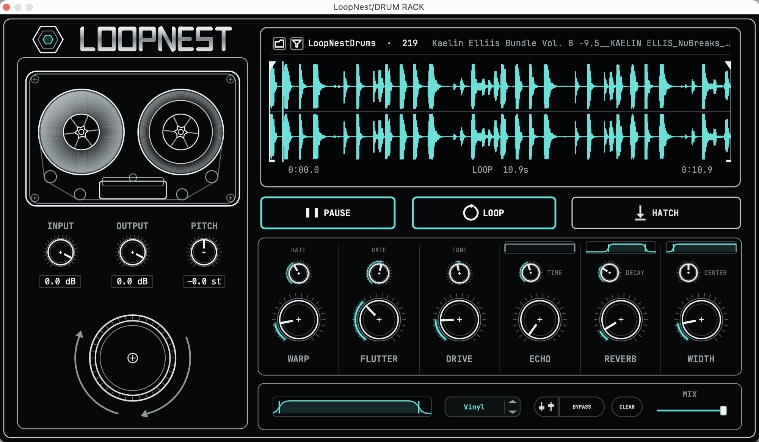Click the DRIVE TONE small knob
759x442 pixels.
click(459, 273)
